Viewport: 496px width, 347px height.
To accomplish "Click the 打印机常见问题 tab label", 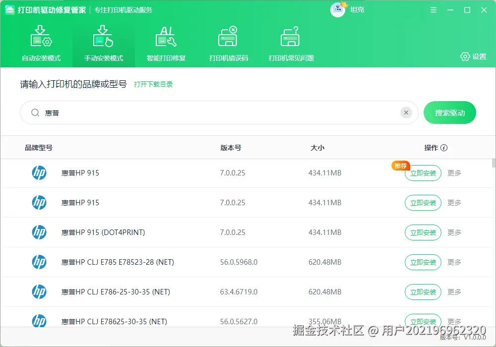I will point(291,58).
